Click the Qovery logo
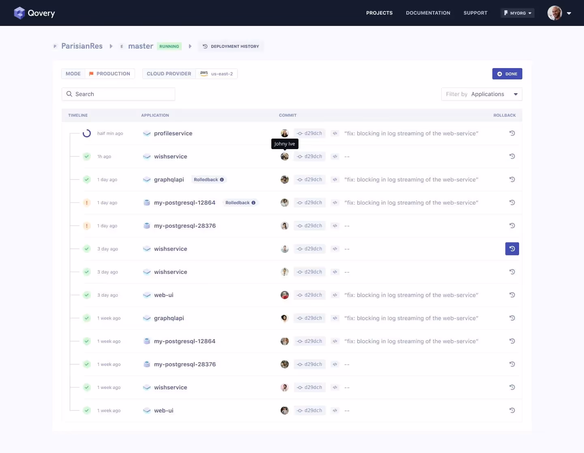This screenshot has width=584, height=453. [x=34, y=13]
